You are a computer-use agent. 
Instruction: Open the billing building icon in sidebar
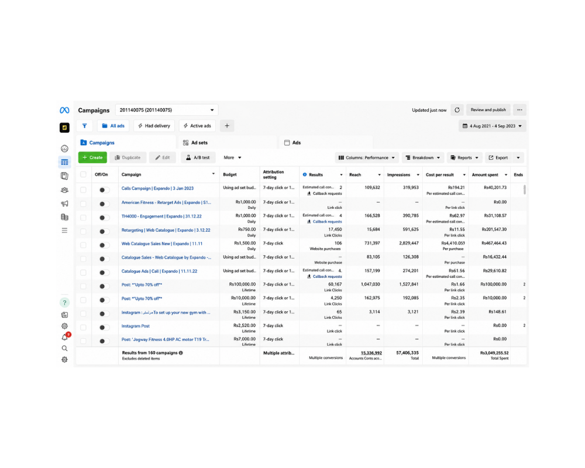(x=64, y=217)
